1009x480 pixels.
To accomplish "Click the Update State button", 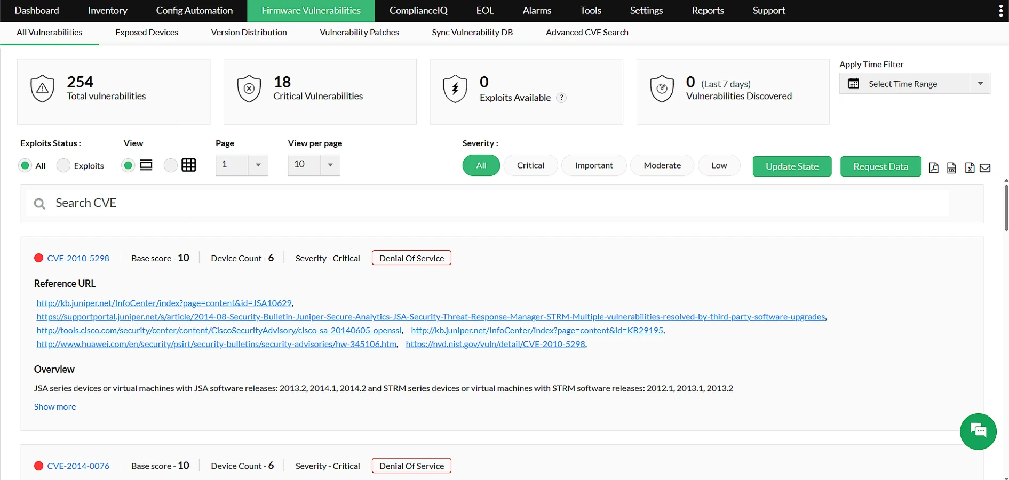I will [x=792, y=166].
